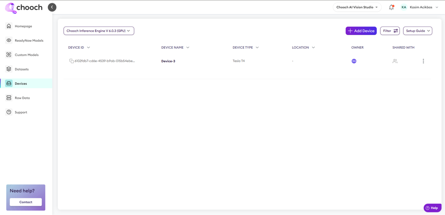
Task: Click the Need help? heading
Action: pyautogui.click(x=22, y=191)
